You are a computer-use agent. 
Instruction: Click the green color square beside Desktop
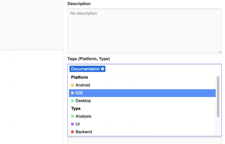point(73,101)
